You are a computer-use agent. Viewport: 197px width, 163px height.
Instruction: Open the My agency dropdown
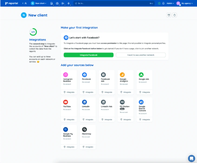point(187,3)
